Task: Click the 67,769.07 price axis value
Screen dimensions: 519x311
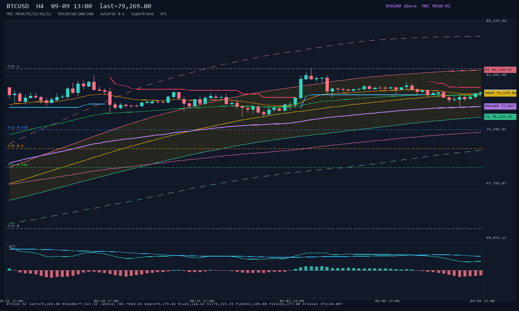Action: (x=496, y=183)
